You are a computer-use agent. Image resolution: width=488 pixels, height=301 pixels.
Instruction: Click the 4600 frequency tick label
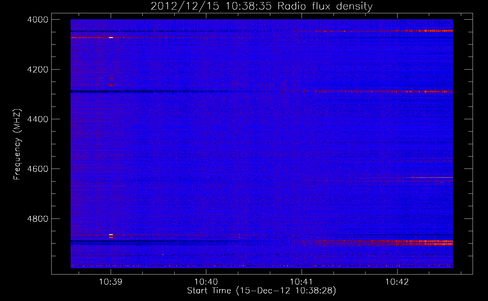click(x=38, y=169)
